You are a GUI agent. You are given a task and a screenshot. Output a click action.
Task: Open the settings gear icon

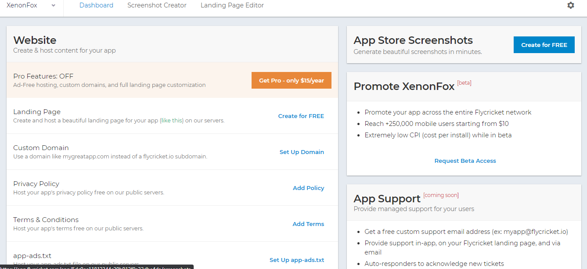click(570, 5)
